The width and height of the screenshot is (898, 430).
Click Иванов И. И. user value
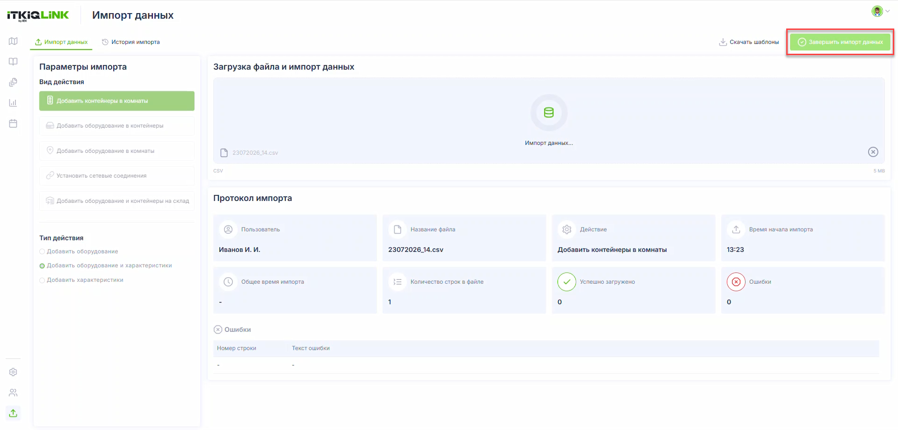pos(239,250)
